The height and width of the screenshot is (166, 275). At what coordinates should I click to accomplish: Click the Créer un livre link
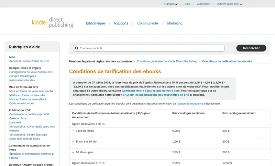click(18, 118)
